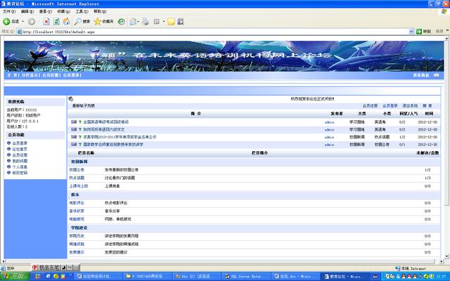Screen dimensions: 450x281
Task: Refresh the page using the Refresh icon
Action: point(56,22)
